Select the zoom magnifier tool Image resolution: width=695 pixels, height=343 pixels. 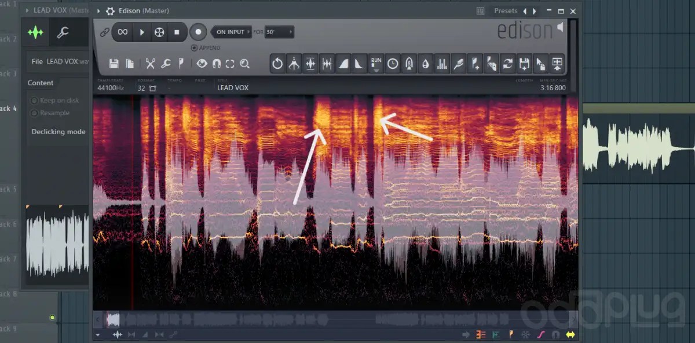244,63
